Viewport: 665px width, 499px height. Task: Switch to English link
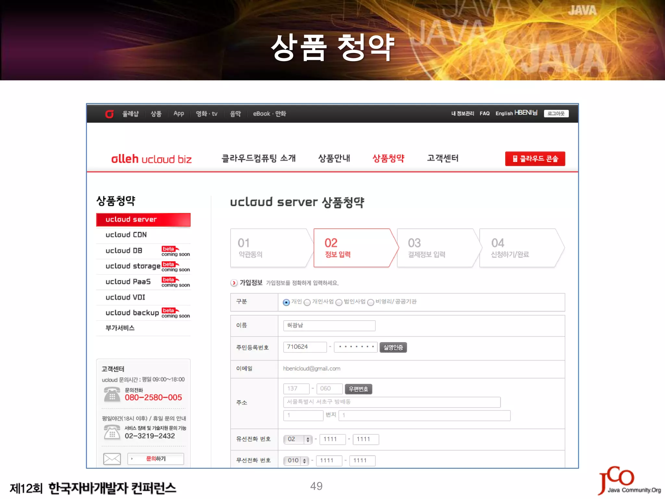point(504,113)
